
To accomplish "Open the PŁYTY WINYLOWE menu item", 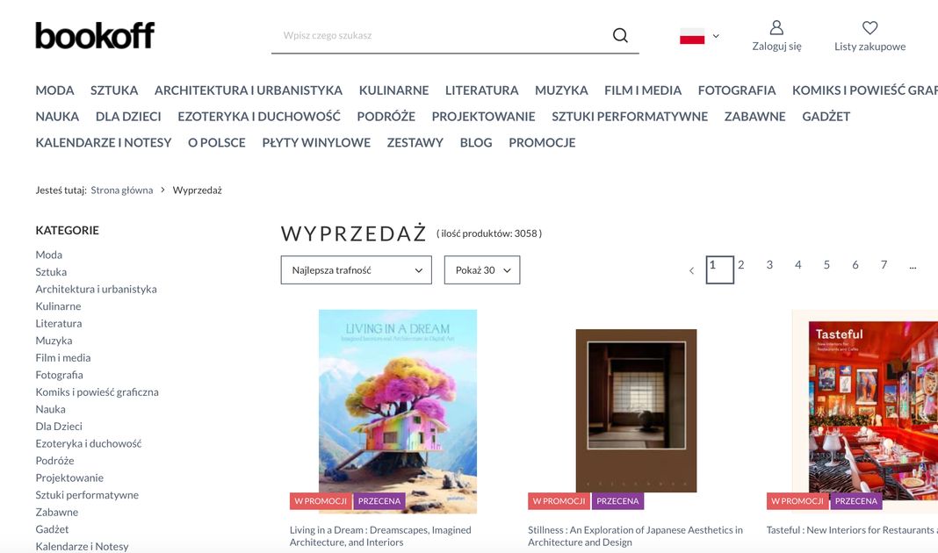I will point(316,142).
